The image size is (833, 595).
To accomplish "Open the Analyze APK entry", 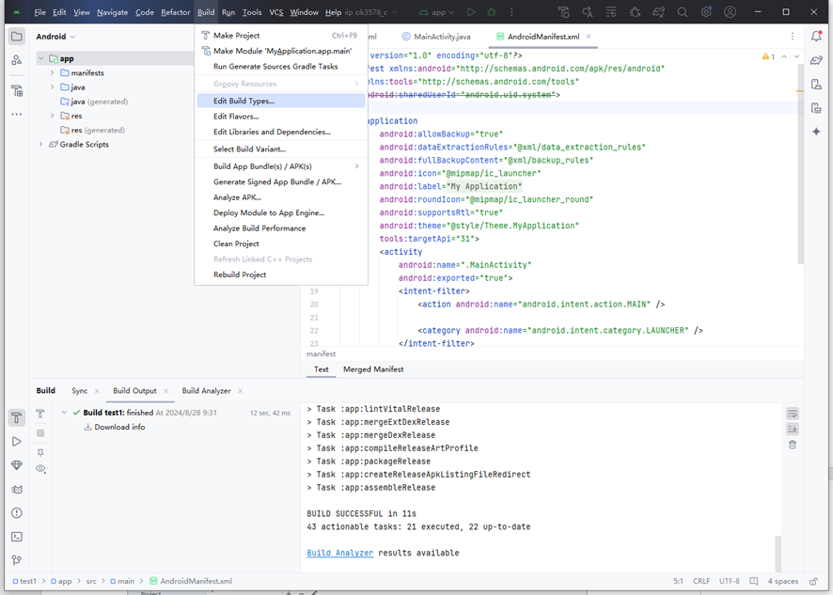I will [x=281, y=197].
